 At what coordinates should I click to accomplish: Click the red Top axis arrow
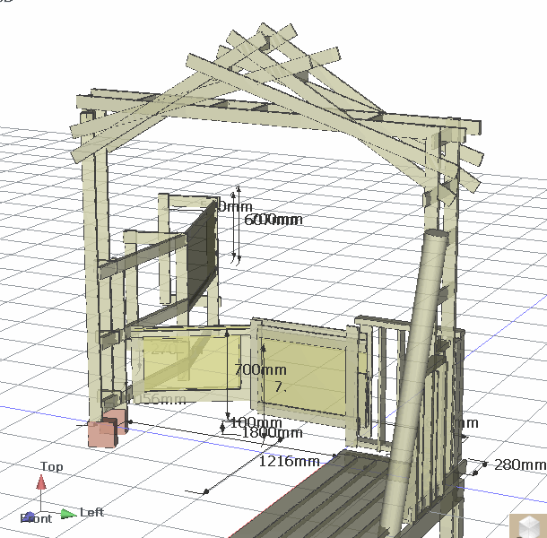pos(40,483)
